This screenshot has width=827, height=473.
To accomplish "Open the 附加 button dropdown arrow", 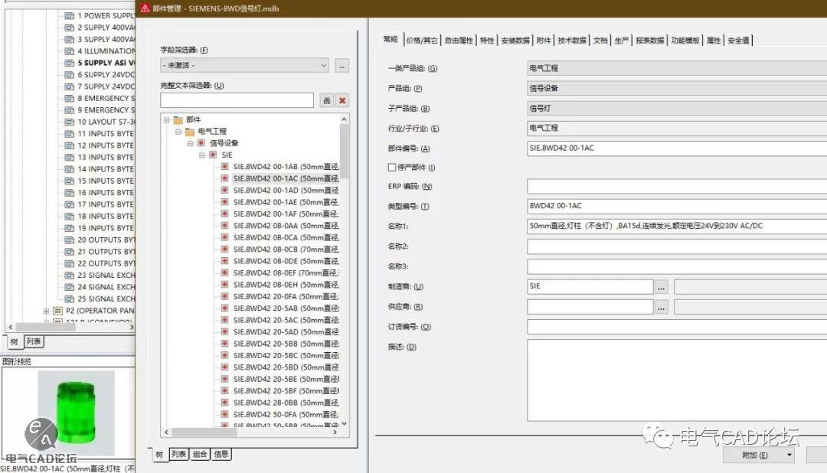I will pos(789,455).
